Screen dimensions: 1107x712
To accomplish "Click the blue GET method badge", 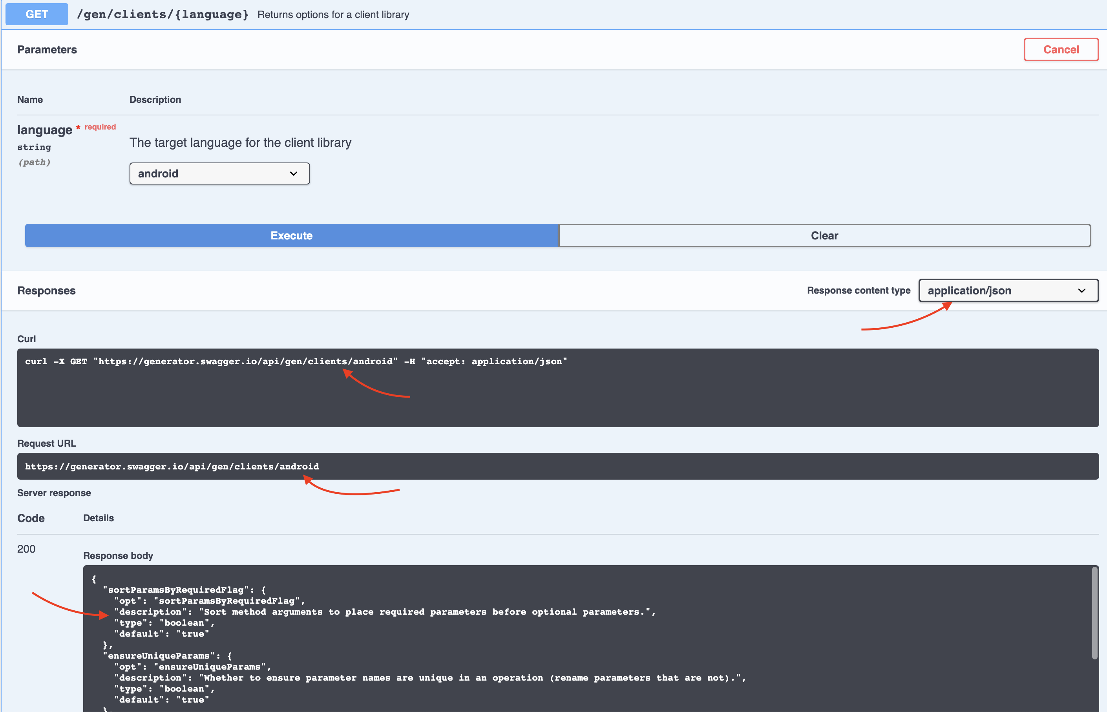I will pyautogui.click(x=36, y=14).
